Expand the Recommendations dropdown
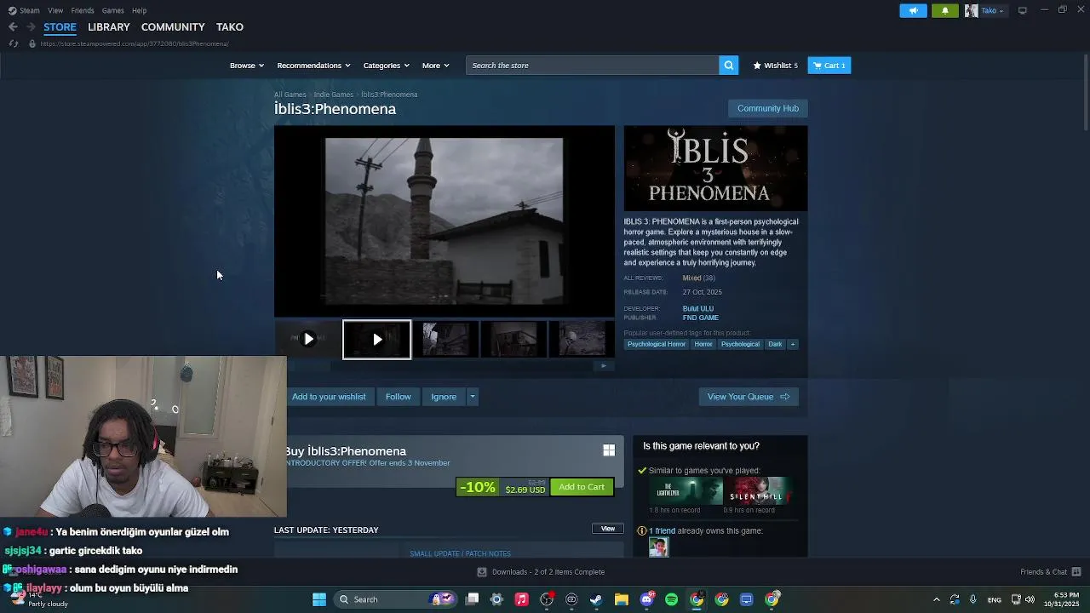The width and height of the screenshot is (1090, 613). (x=313, y=66)
